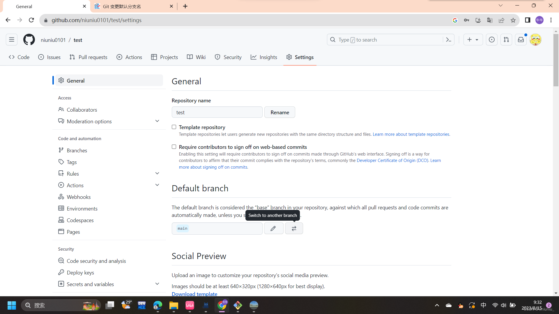559x314 pixels.
Task: Open the search bar with slash command
Action: (385, 40)
